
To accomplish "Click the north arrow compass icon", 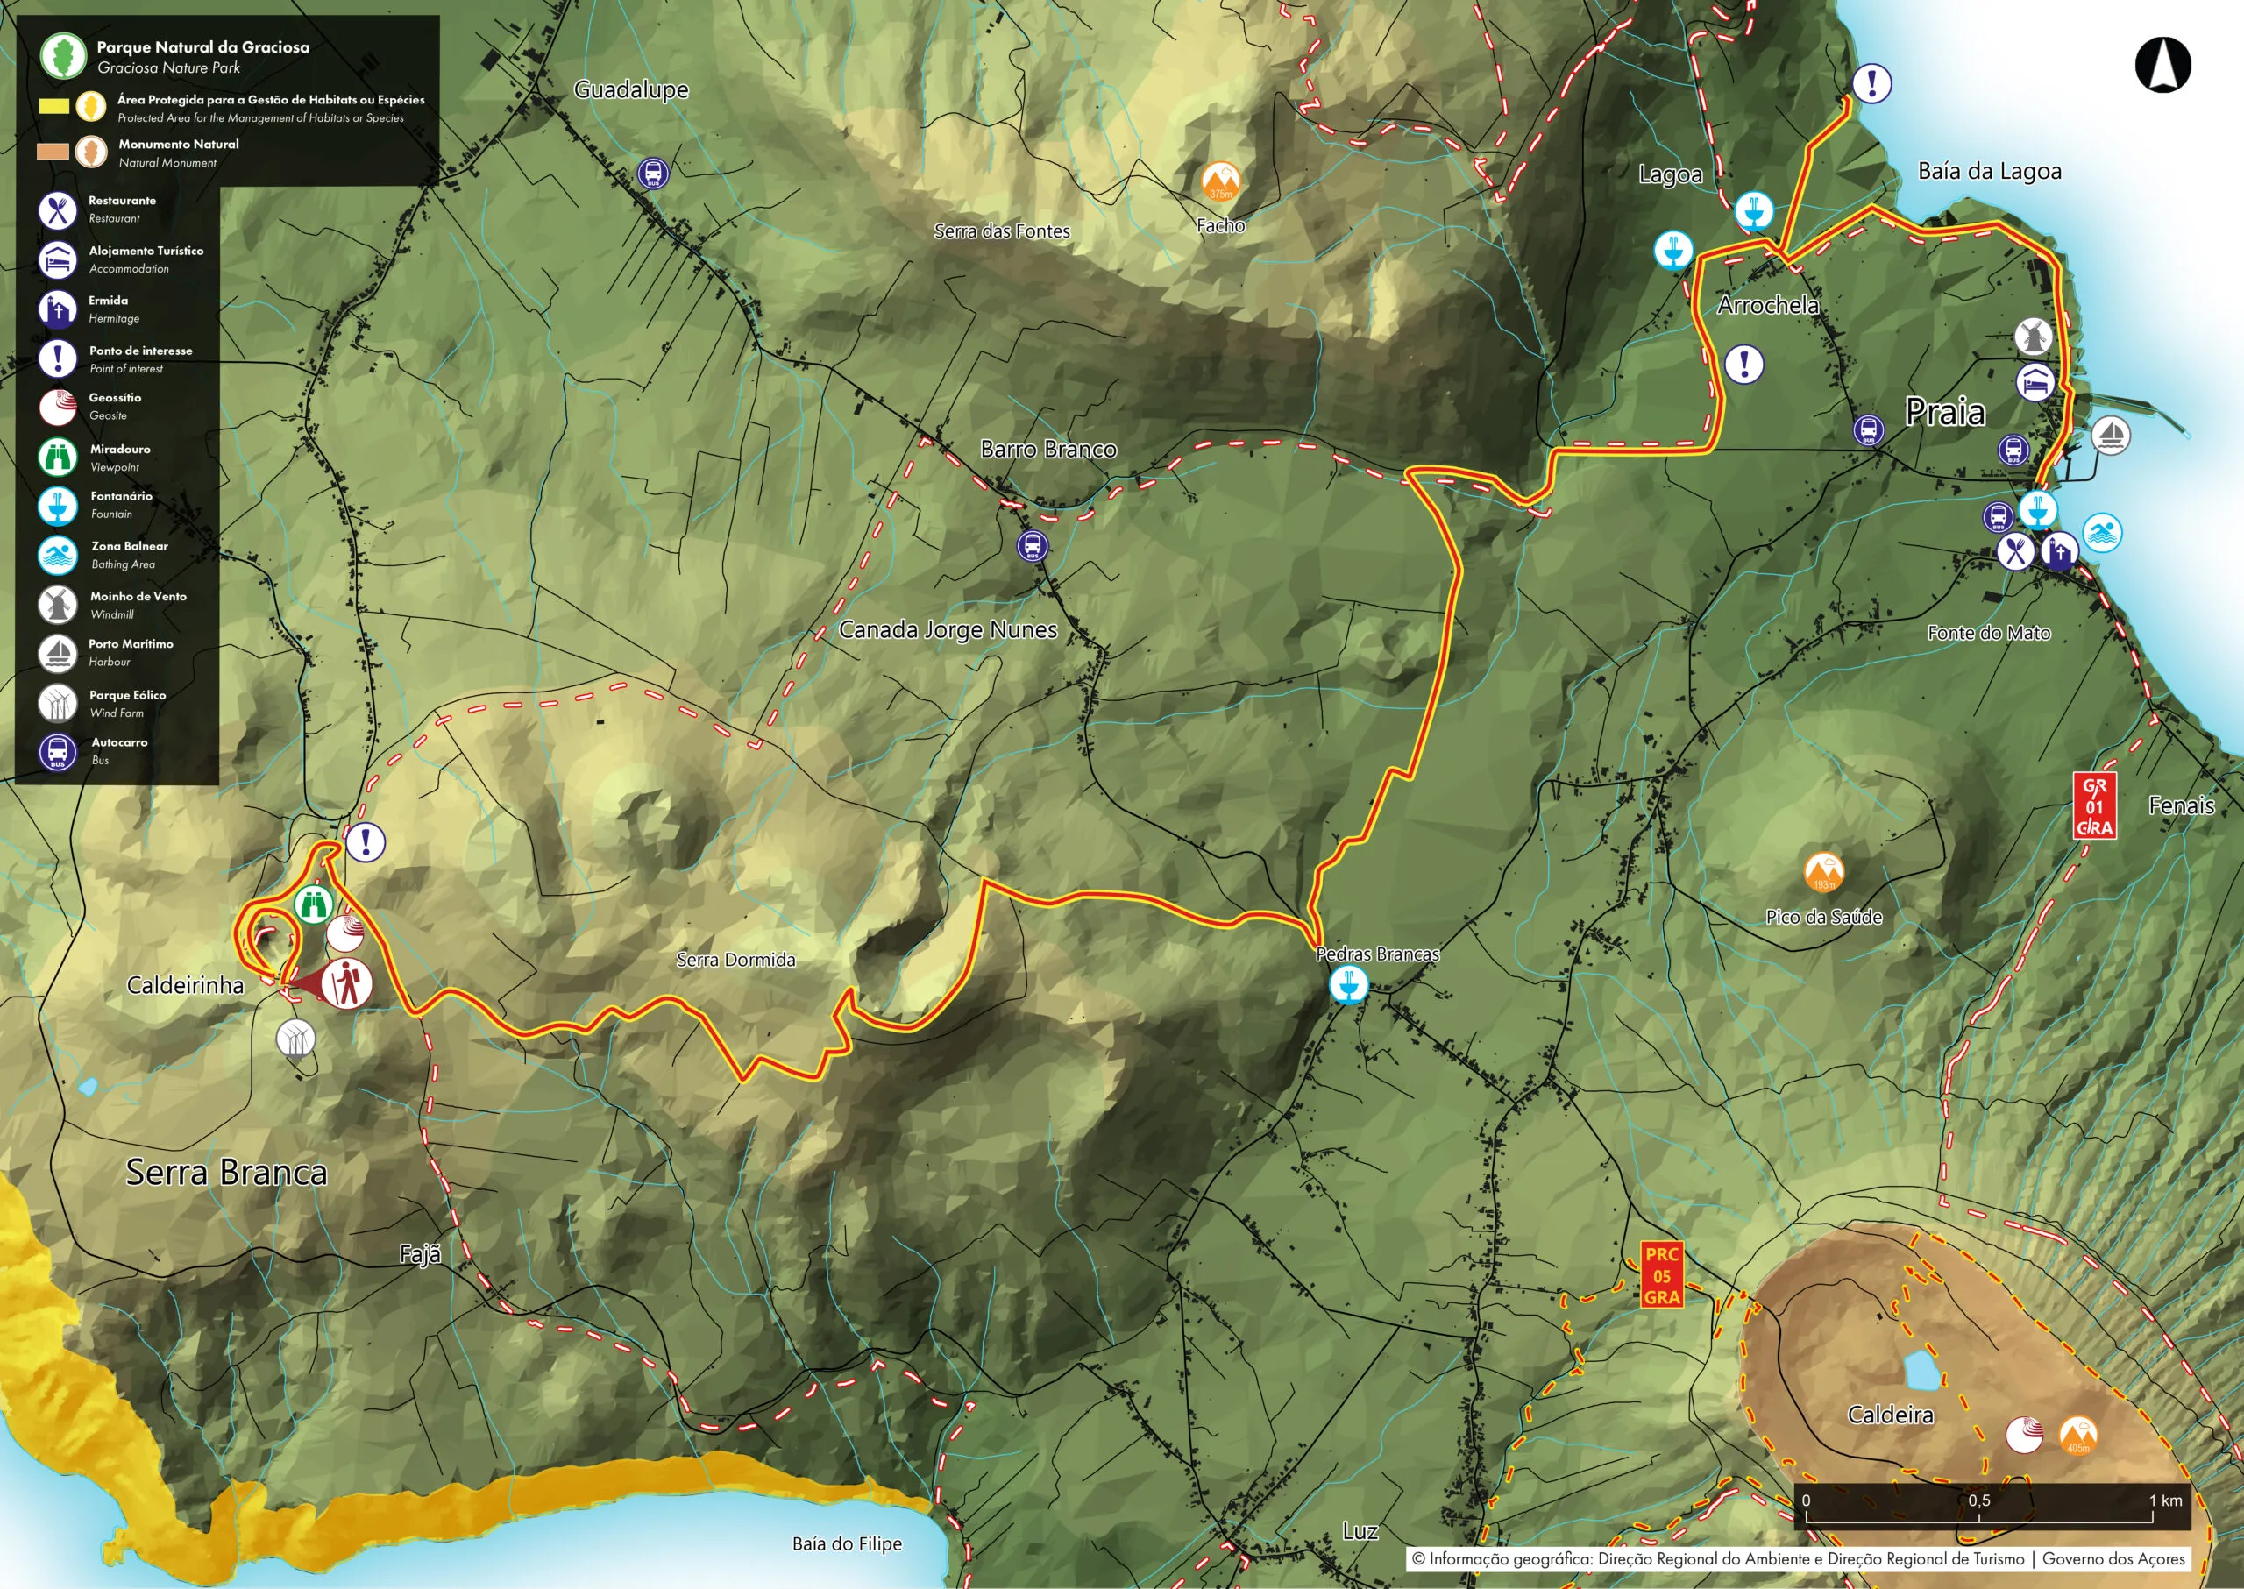I will (2162, 65).
